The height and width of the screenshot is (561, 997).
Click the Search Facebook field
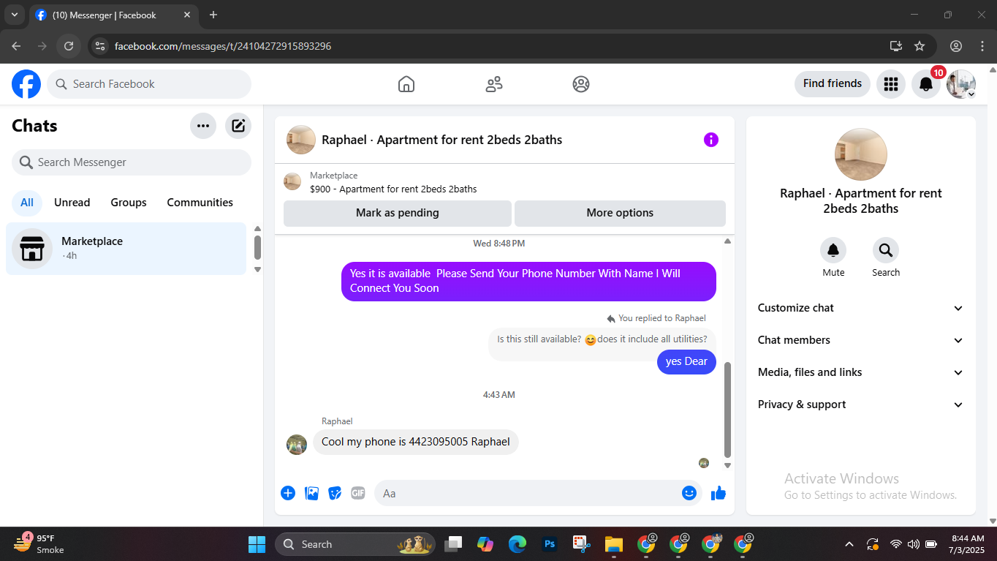click(149, 84)
